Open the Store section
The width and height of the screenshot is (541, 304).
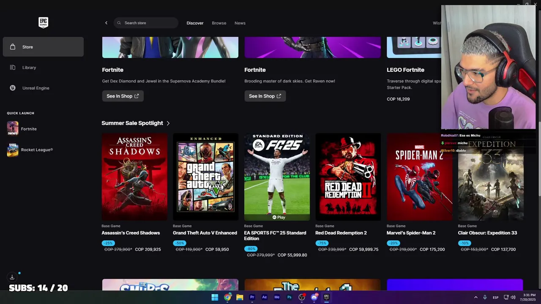[43, 47]
